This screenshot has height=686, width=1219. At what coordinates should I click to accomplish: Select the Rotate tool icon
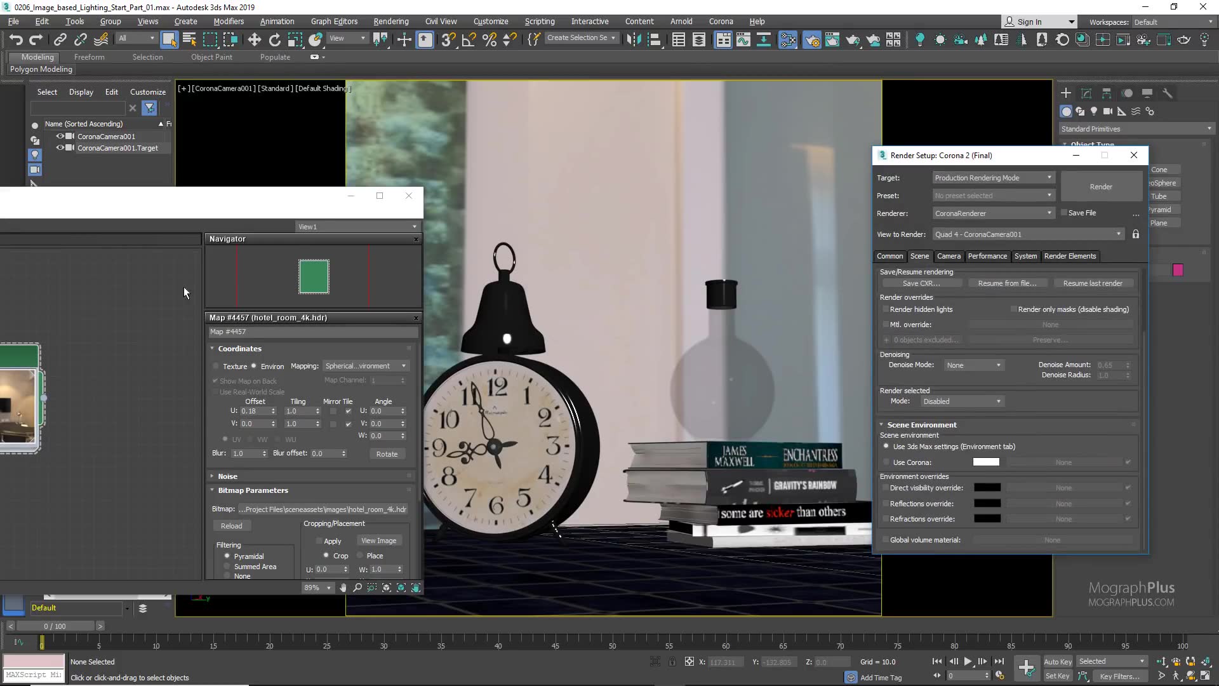click(274, 40)
